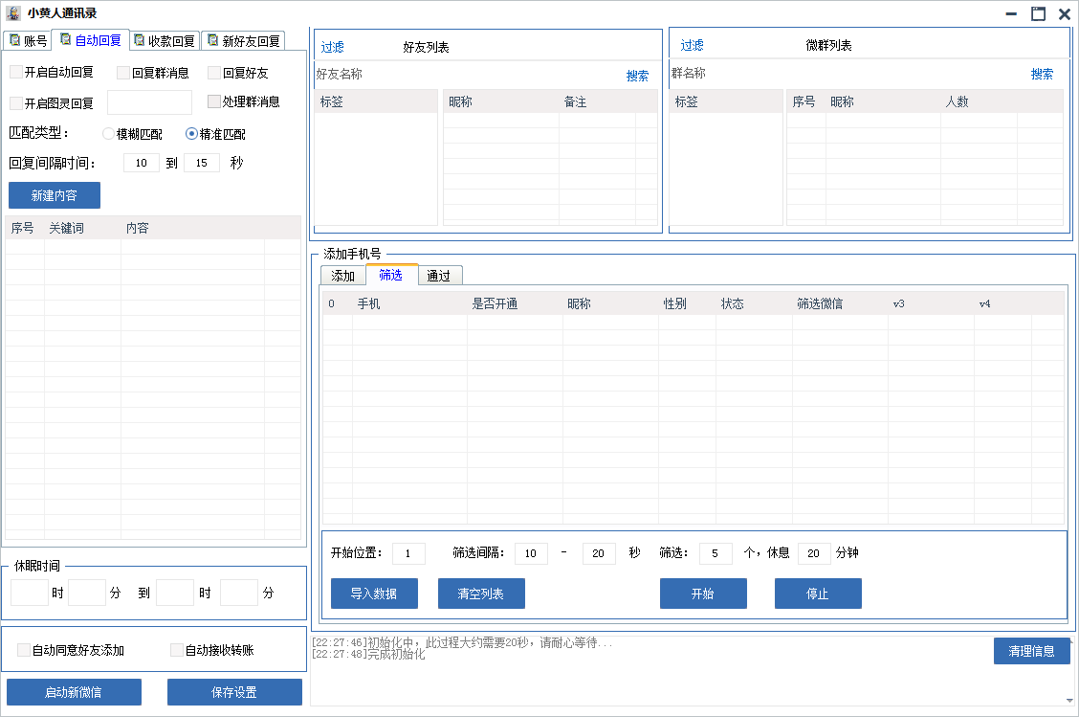
Task: Enable 自动同意好友添加 checkbox
Action: click(x=24, y=650)
